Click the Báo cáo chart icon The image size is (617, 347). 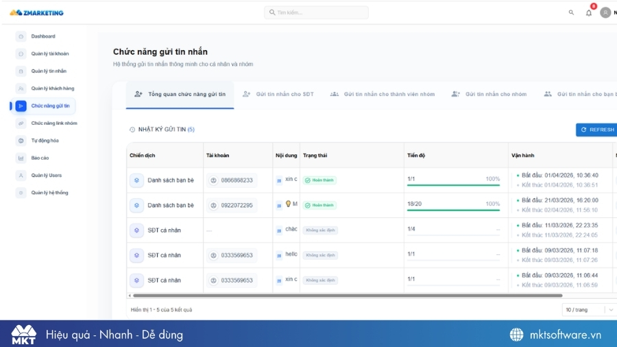[x=21, y=158]
